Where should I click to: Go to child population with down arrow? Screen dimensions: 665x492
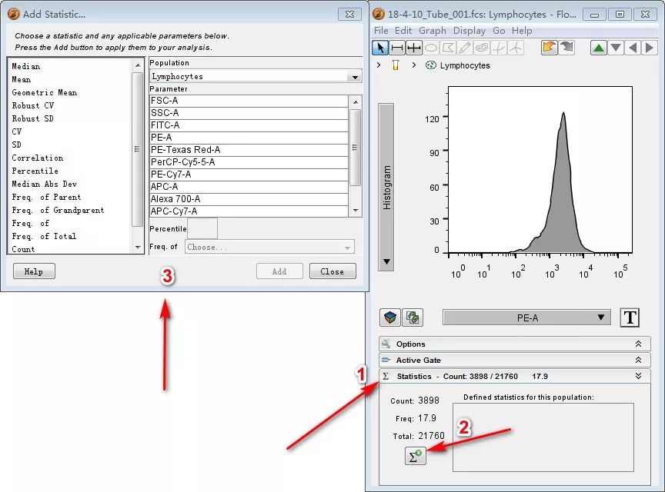[x=616, y=48]
